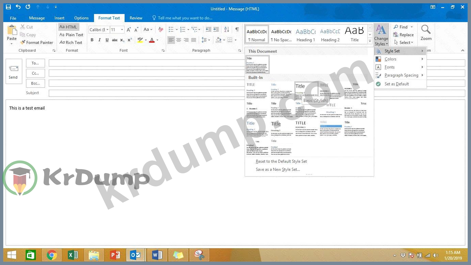Screen dimensions: 471x265
Task: Open the Zoom dialog
Action: (x=426, y=33)
